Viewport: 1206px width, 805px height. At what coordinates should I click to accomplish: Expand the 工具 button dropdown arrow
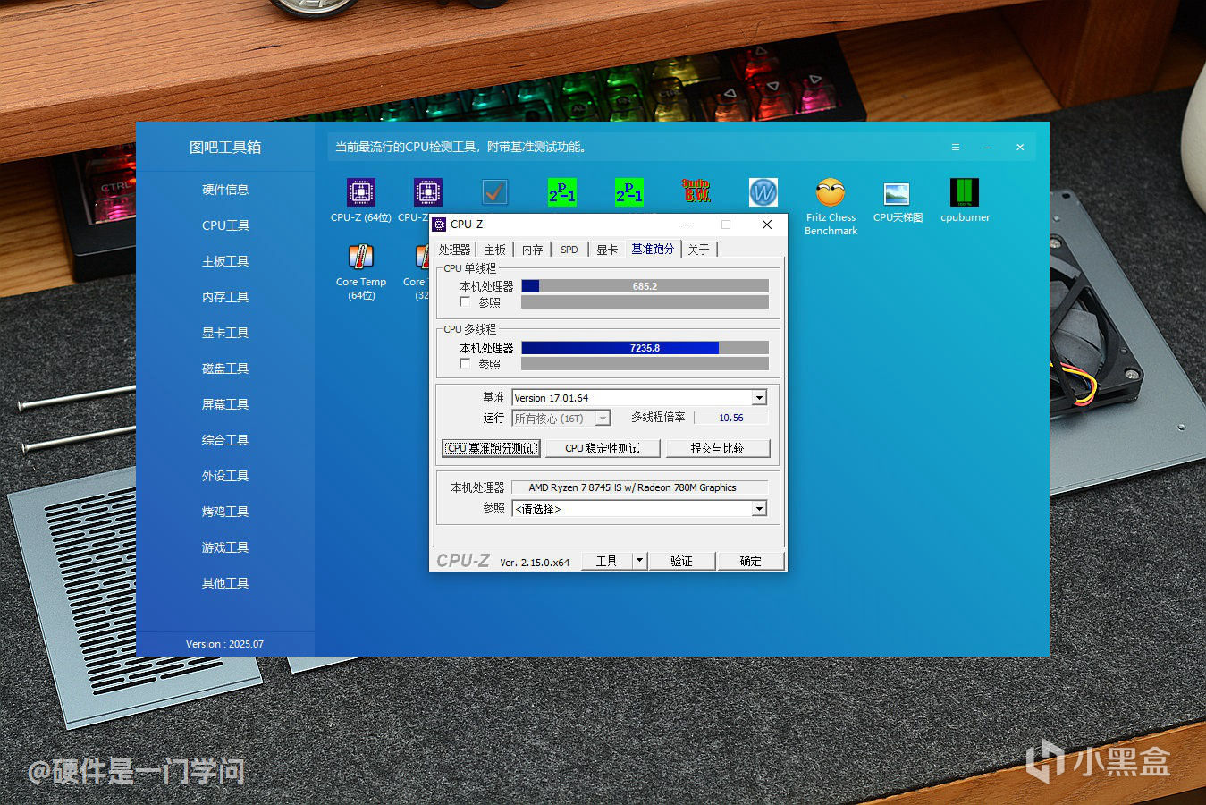pyautogui.click(x=639, y=561)
